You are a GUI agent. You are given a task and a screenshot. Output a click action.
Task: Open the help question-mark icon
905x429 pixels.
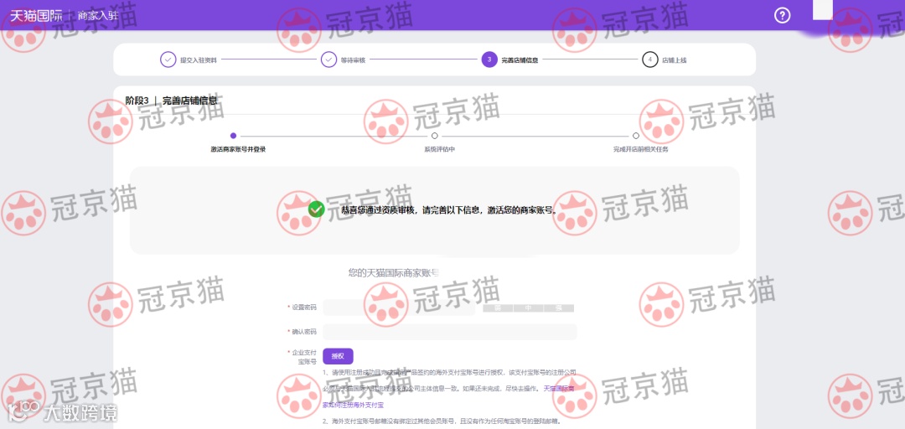pos(782,16)
